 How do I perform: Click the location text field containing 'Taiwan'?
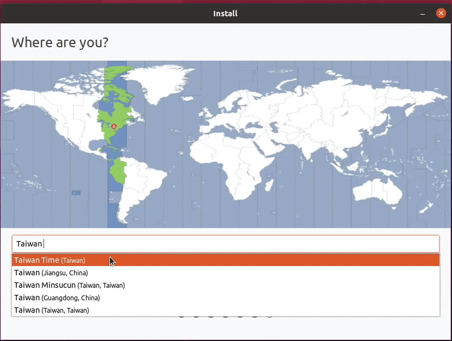coord(226,244)
